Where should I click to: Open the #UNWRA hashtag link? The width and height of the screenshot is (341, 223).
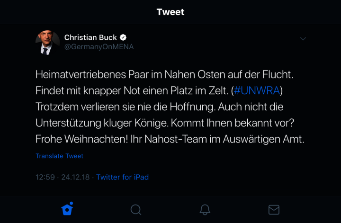click(257, 90)
